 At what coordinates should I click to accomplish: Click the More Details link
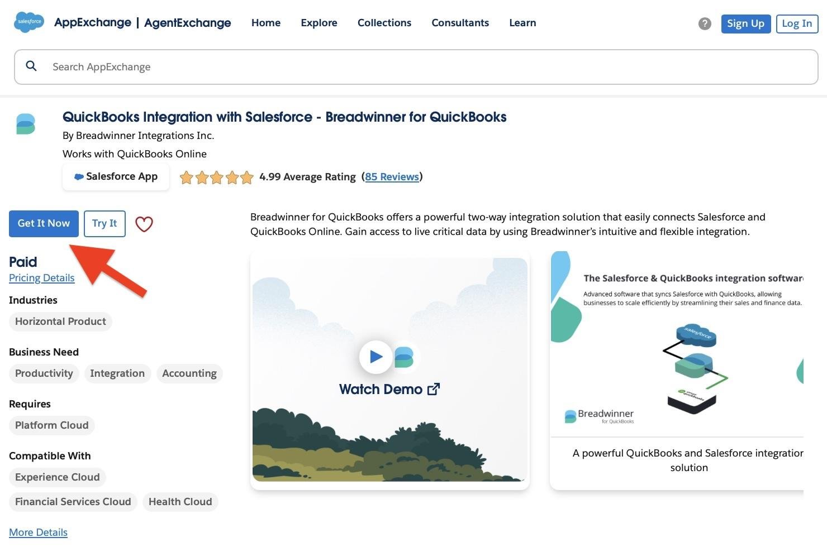38,532
